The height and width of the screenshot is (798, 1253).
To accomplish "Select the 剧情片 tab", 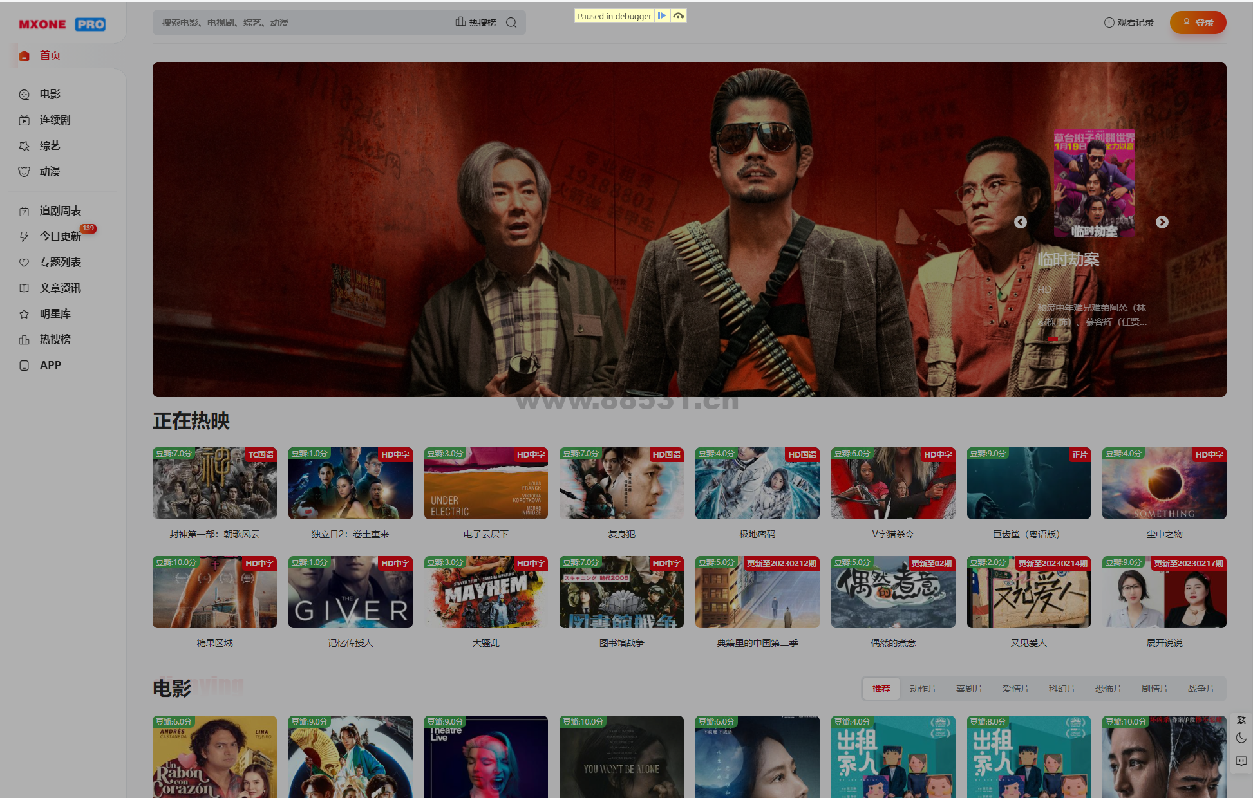I will pyautogui.click(x=1155, y=689).
